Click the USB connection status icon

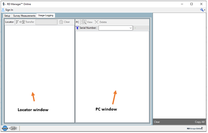tap(13, 128)
